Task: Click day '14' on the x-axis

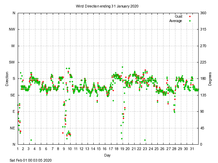Action: pyautogui.click(x=93, y=149)
